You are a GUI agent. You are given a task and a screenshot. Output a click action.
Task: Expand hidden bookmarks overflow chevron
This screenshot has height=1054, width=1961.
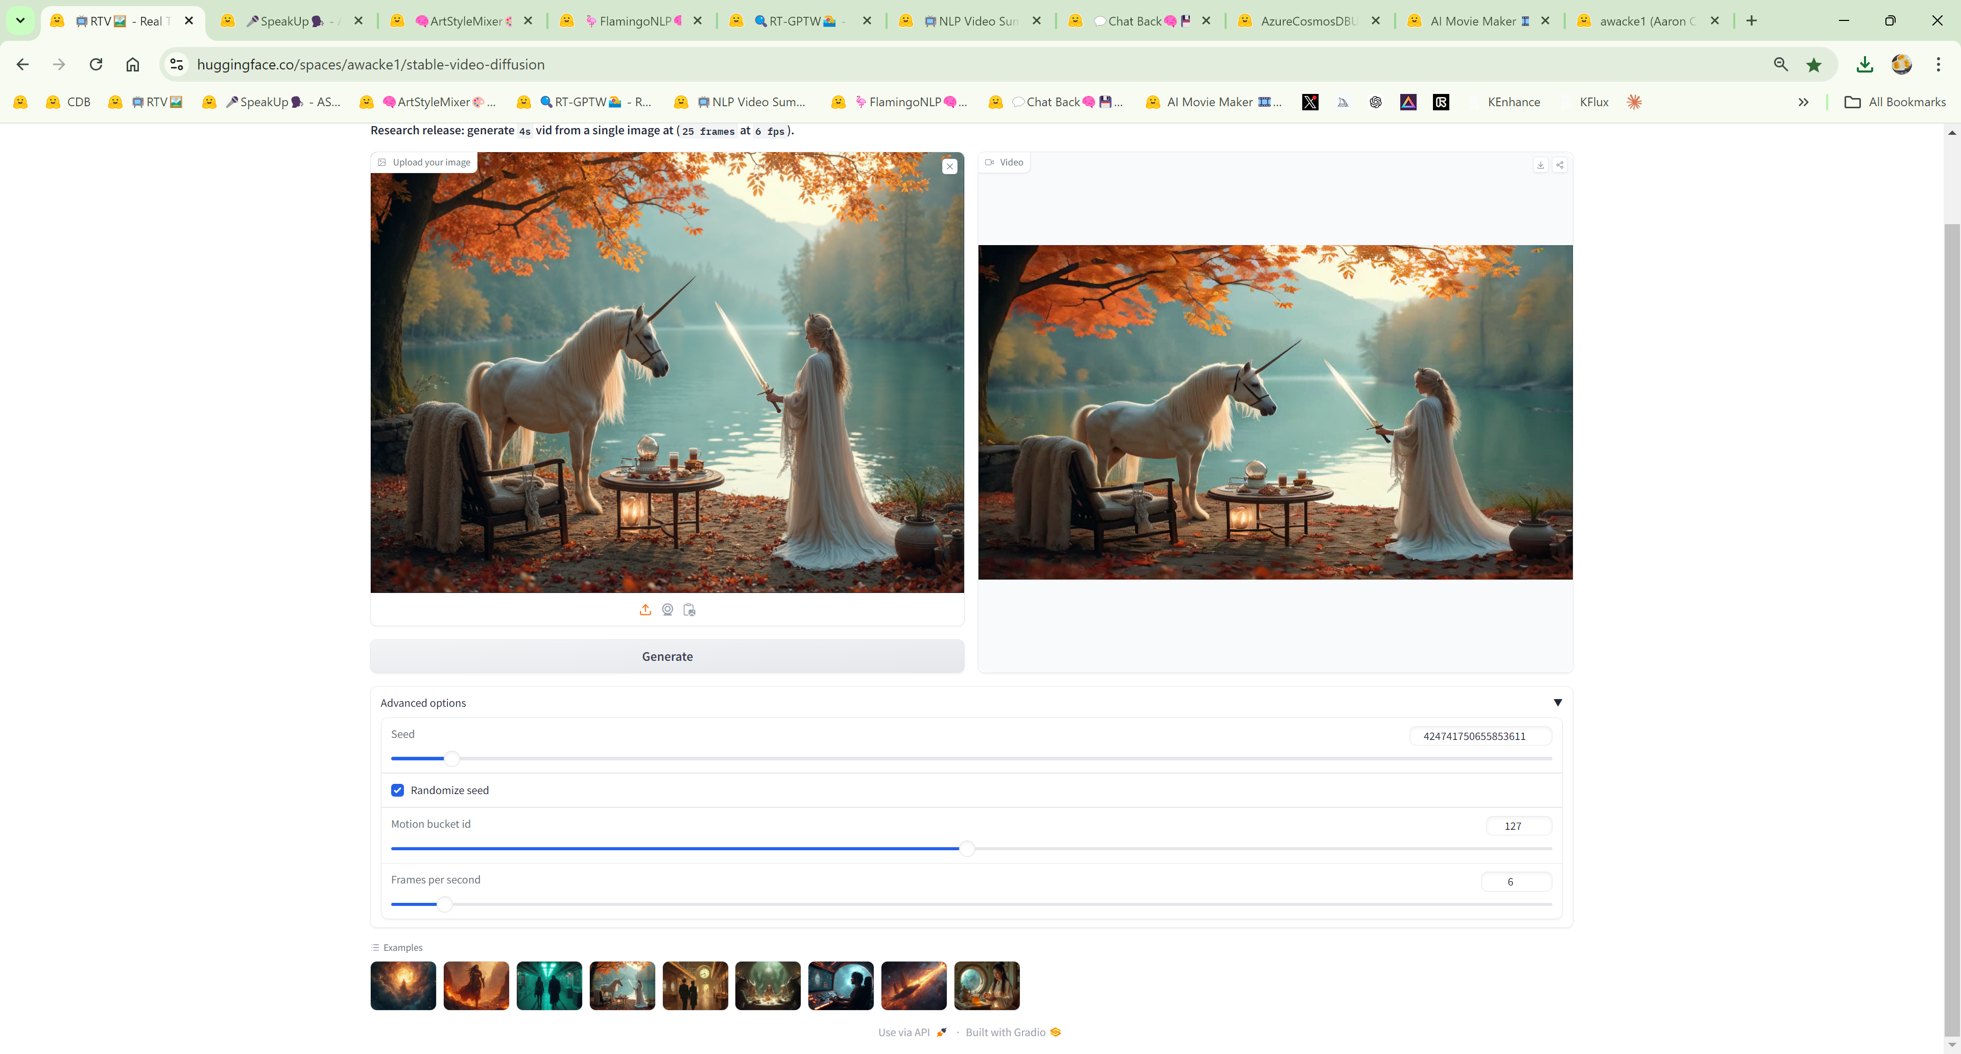pyautogui.click(x=1803, y=102)
